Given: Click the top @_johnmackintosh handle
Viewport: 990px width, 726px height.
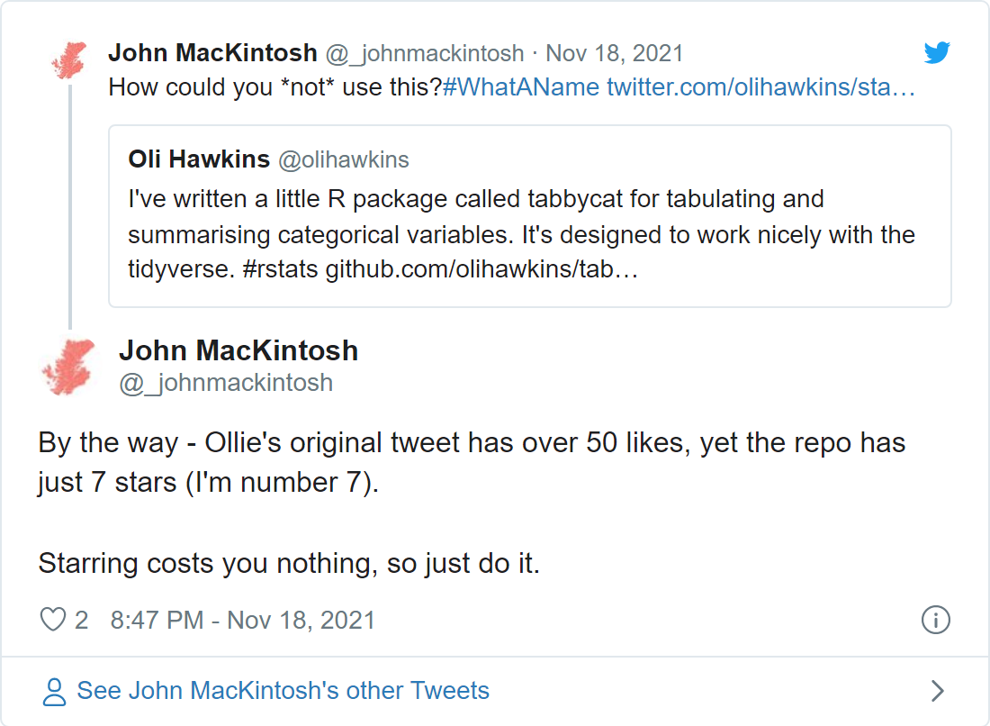Looking at the screenshot, I should 426,53.
